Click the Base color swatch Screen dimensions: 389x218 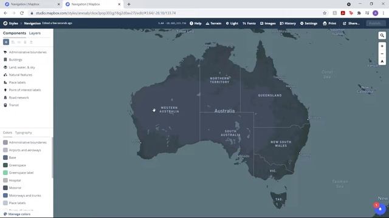pyautogui.click(x=5, y=157)
